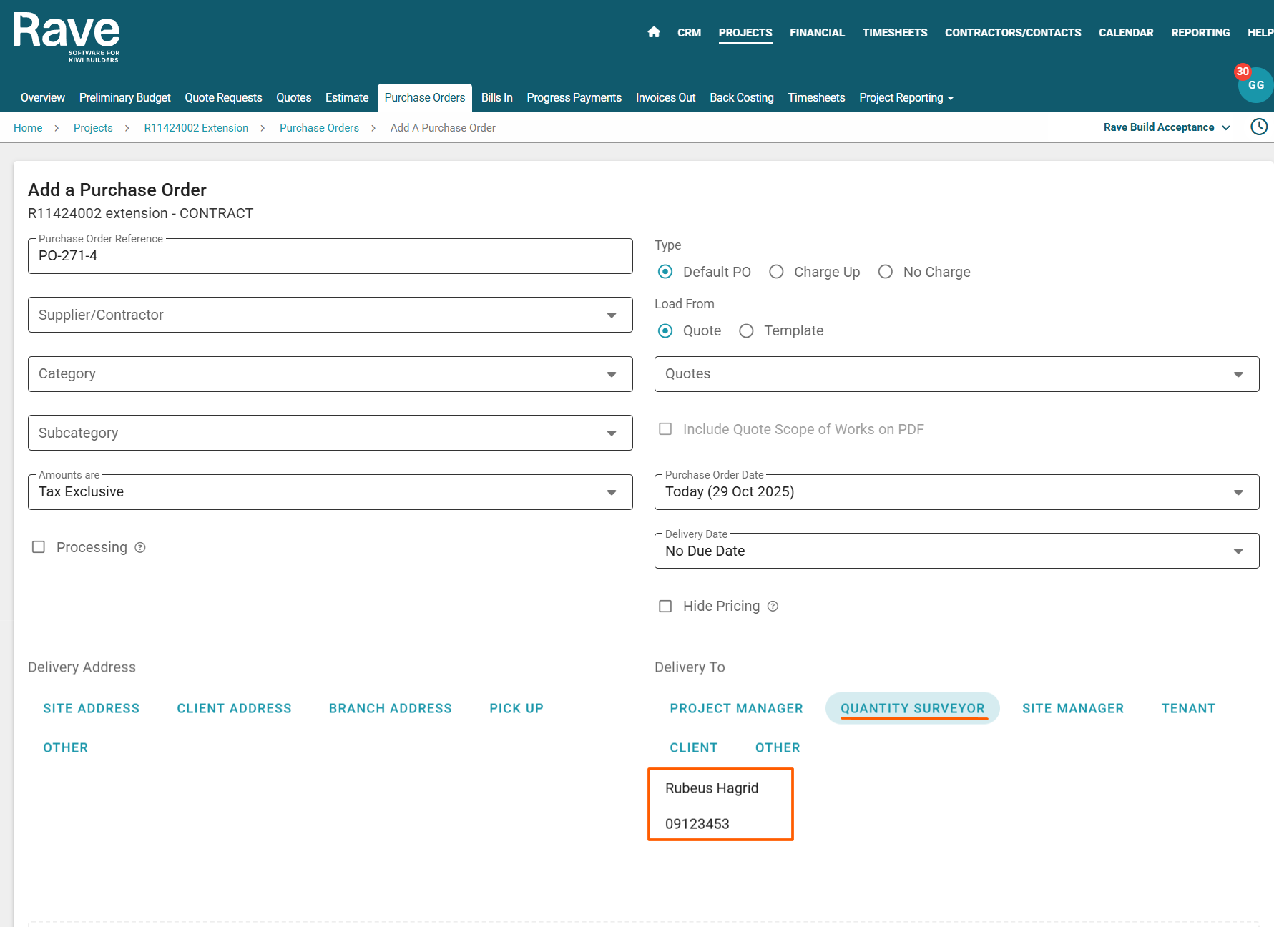Switch to the Progress Payments tab

[x=574, y=98]
